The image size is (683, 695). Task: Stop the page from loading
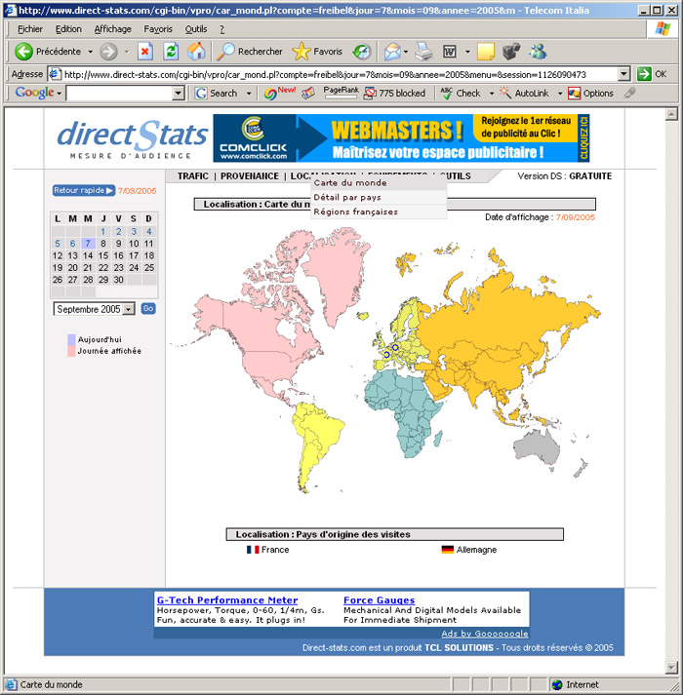click(x=145, y=52)
